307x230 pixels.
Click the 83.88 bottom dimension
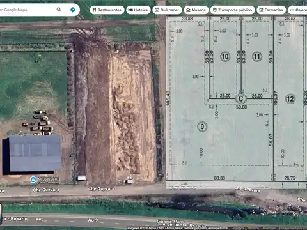(x=219, y=178)
